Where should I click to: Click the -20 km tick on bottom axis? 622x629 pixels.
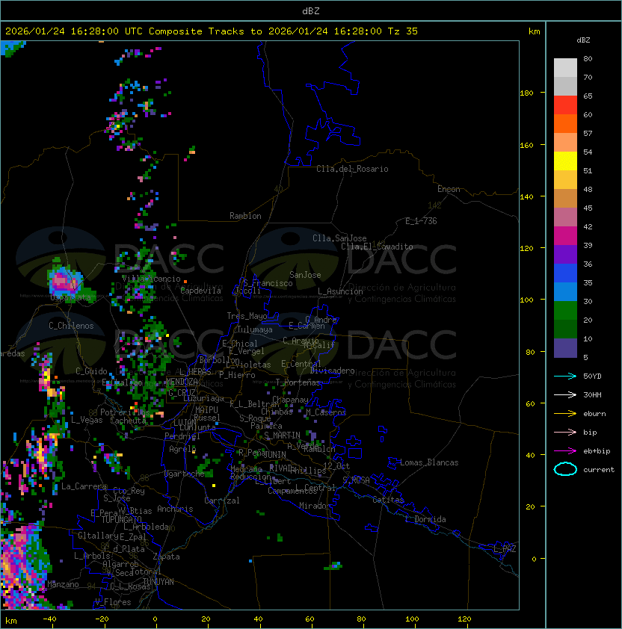tap(102, 619)
